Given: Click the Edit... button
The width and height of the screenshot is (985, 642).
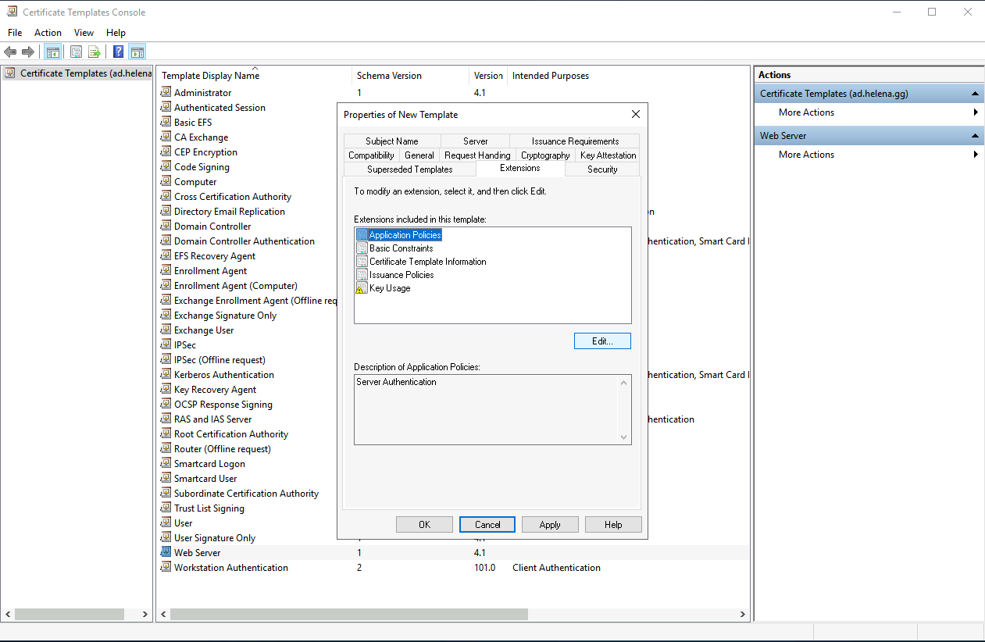Looking at the screenshot, I should point(601,341).
